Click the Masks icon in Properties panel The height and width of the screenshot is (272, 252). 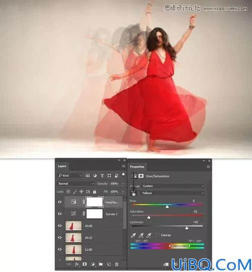(x=141, y=176)
